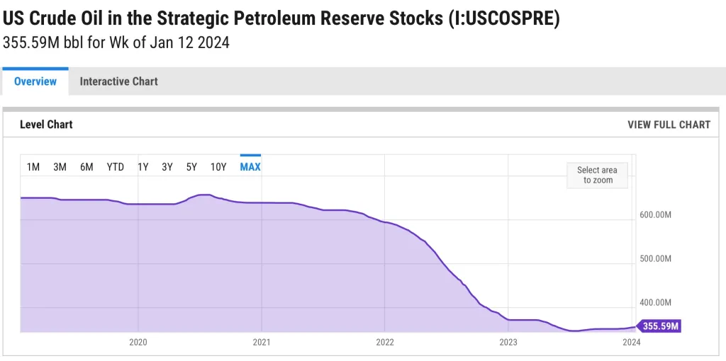726x361 pixels.
Task: Switch to the Overview tab
Action: (x=35, y=81)
